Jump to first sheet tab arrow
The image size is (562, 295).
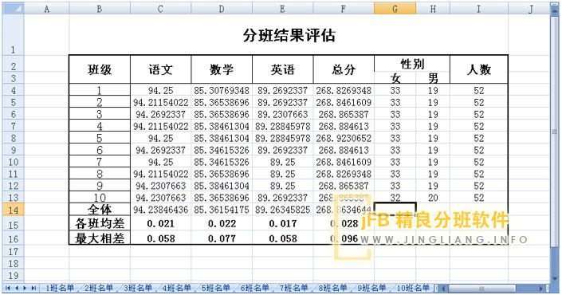click(x=7, y=288)
